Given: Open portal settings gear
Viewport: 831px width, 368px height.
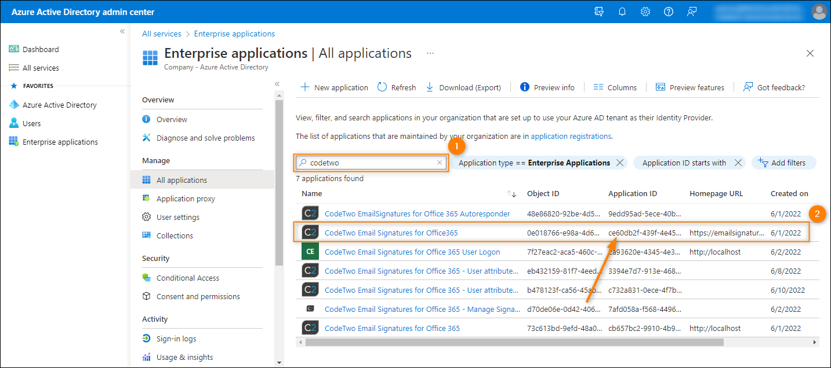Looking at the screenshot, I should 645,12.
